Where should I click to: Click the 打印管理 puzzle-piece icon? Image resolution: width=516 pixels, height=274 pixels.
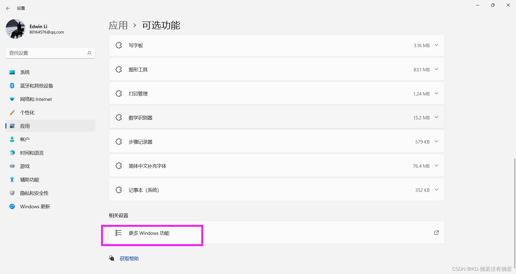pyautogui.click(x=119, y=94)
